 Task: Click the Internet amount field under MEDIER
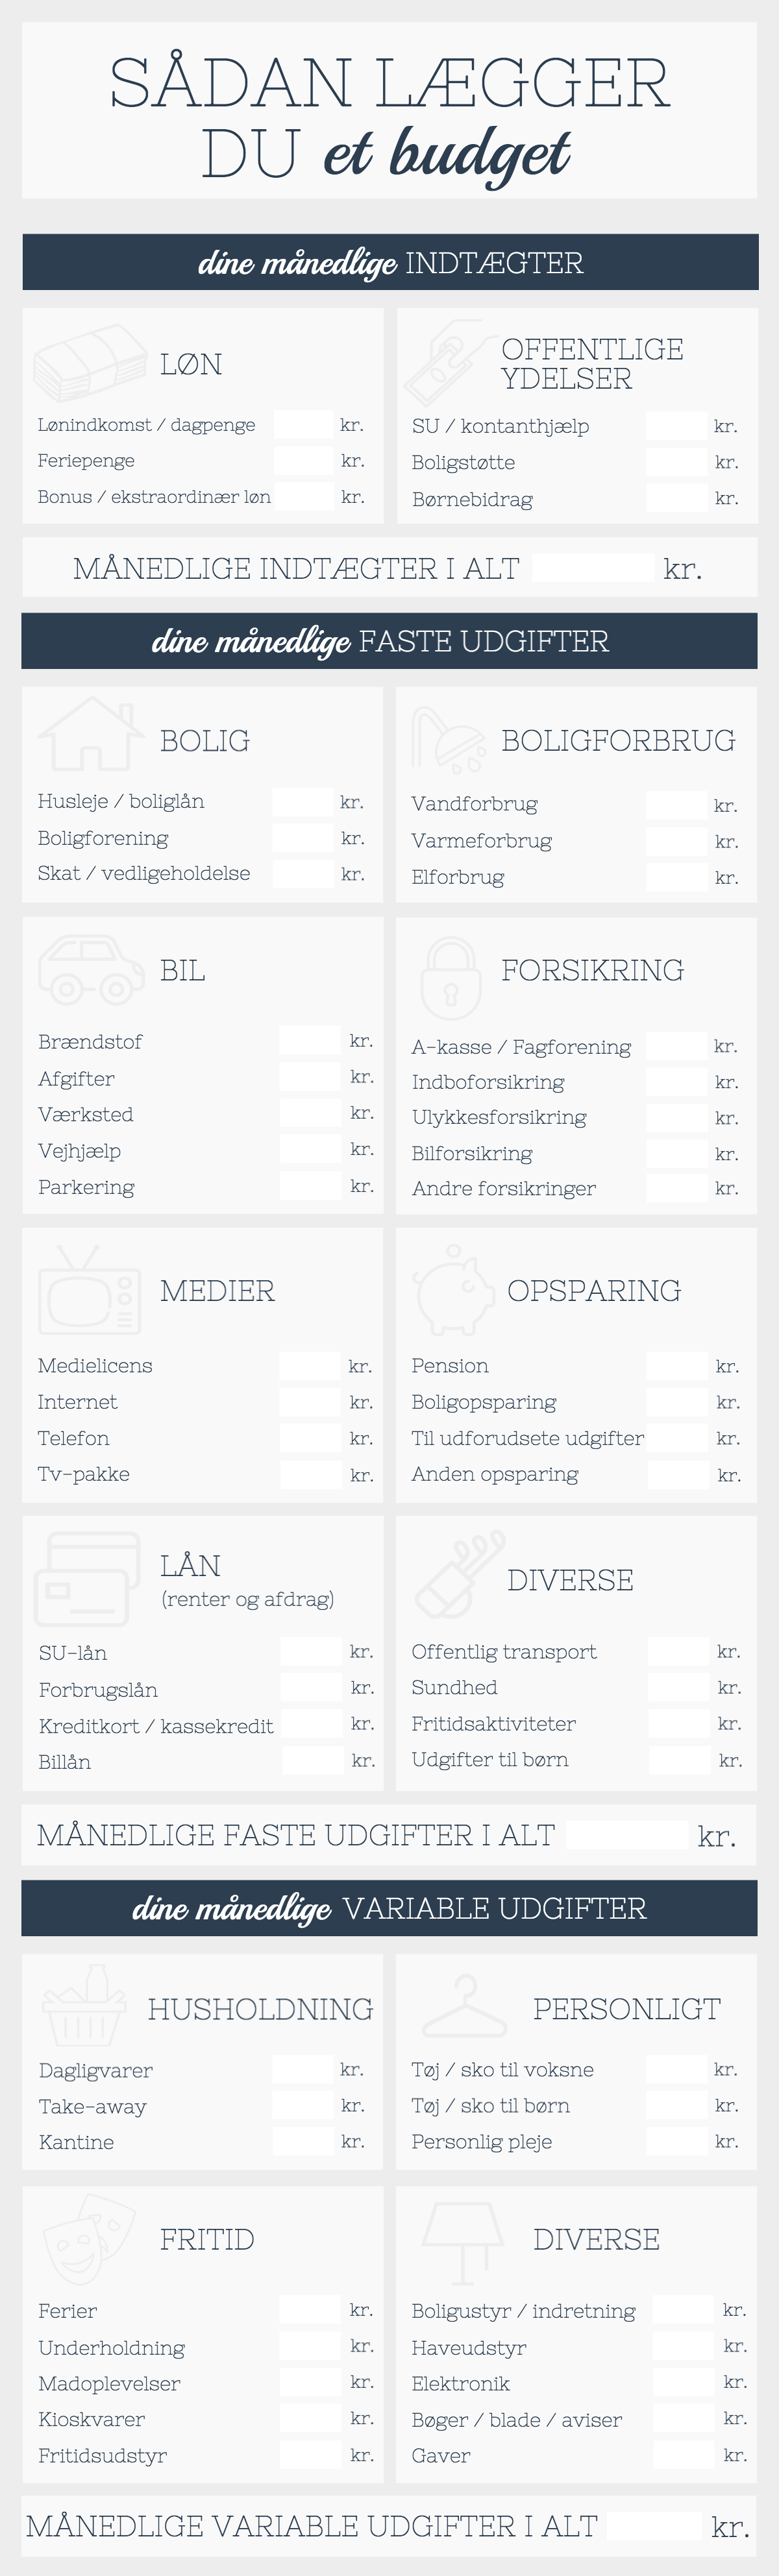(310, 1401)
